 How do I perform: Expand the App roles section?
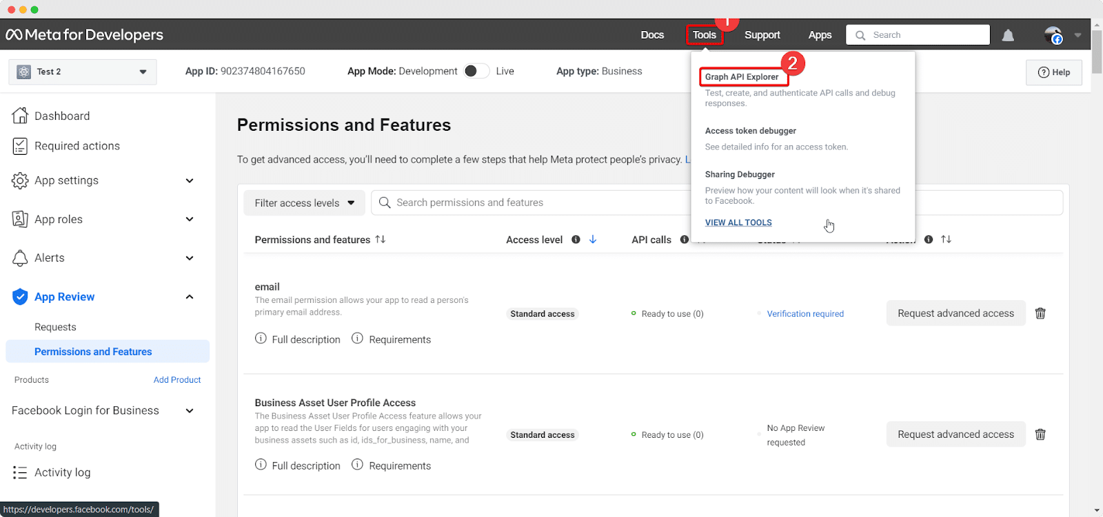190,219
